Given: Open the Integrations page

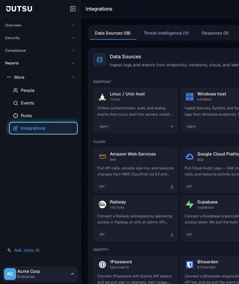Looking at the screenshot, I should point(43,128).
